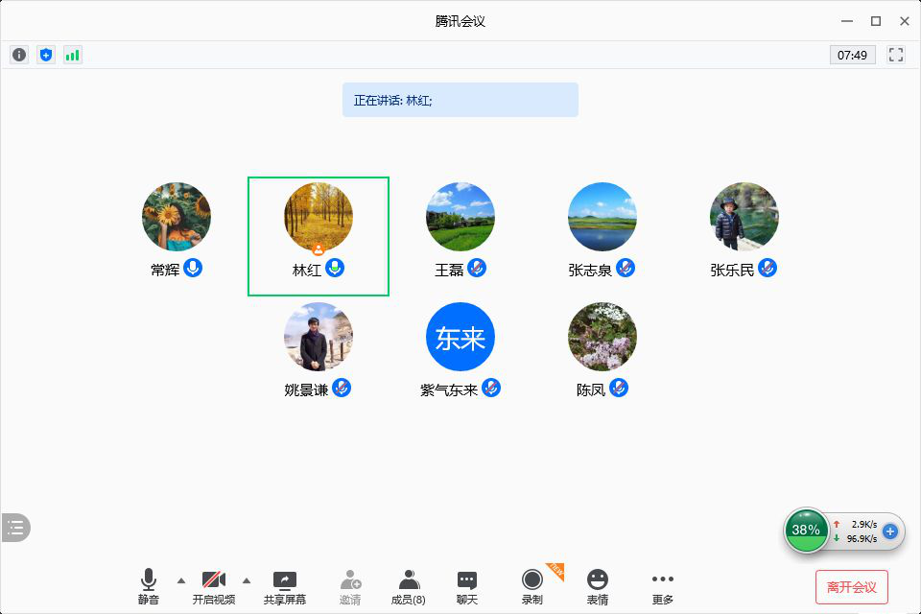Click the Invite option in toolbar
The width and height of the screenshot is (921, 614).
click(350, 586)
